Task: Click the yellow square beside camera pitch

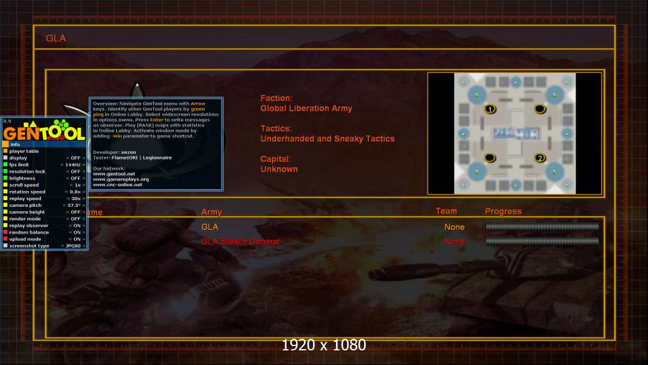Action: [5, 205]
